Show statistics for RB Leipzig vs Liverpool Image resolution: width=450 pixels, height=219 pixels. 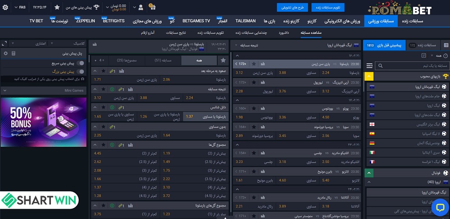coord(263,83)
